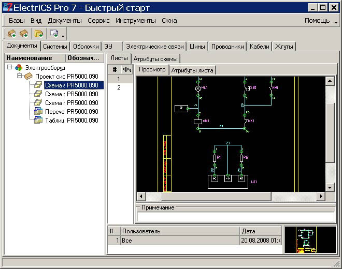Viewport: 342px width, 269px height.
Task: Click inside the Примечание note field
Action: (x=235, y=216)
